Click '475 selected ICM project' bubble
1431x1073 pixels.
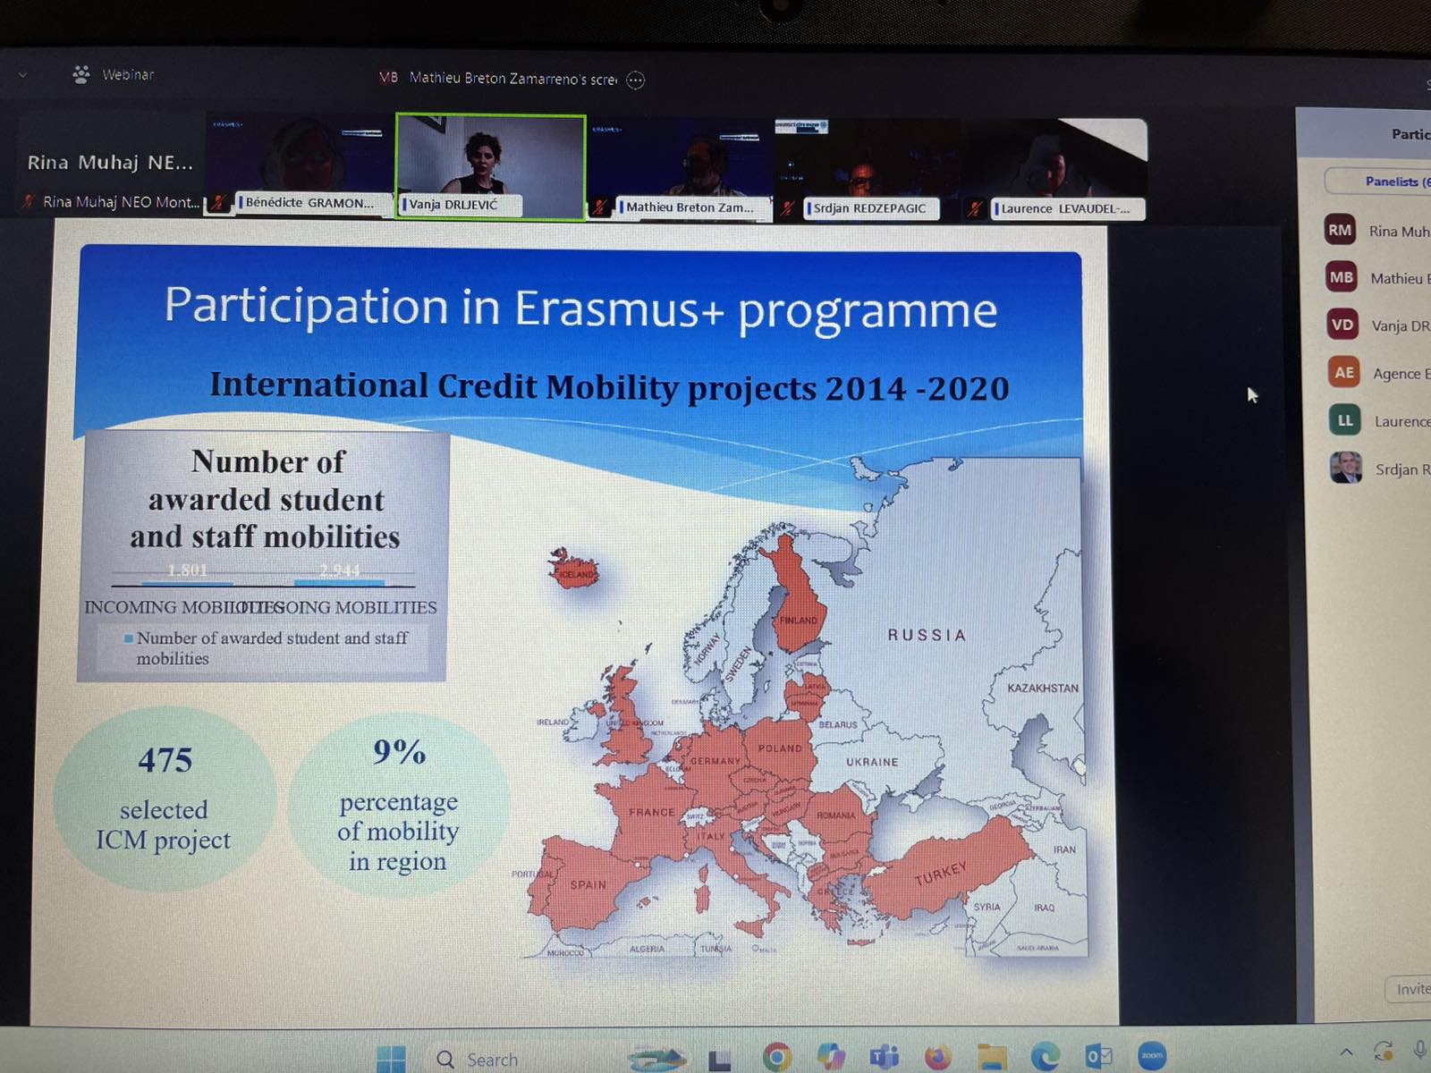(164, 799)
